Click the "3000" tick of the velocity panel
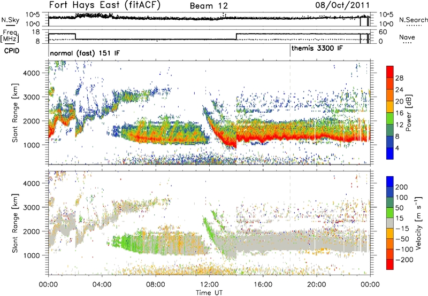 [31, 207]
